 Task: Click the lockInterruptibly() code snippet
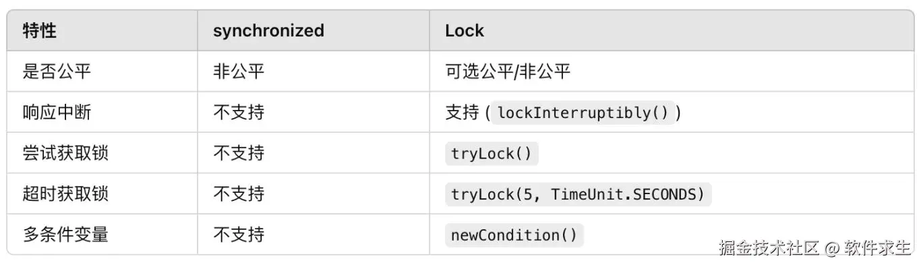pos(583,112)
